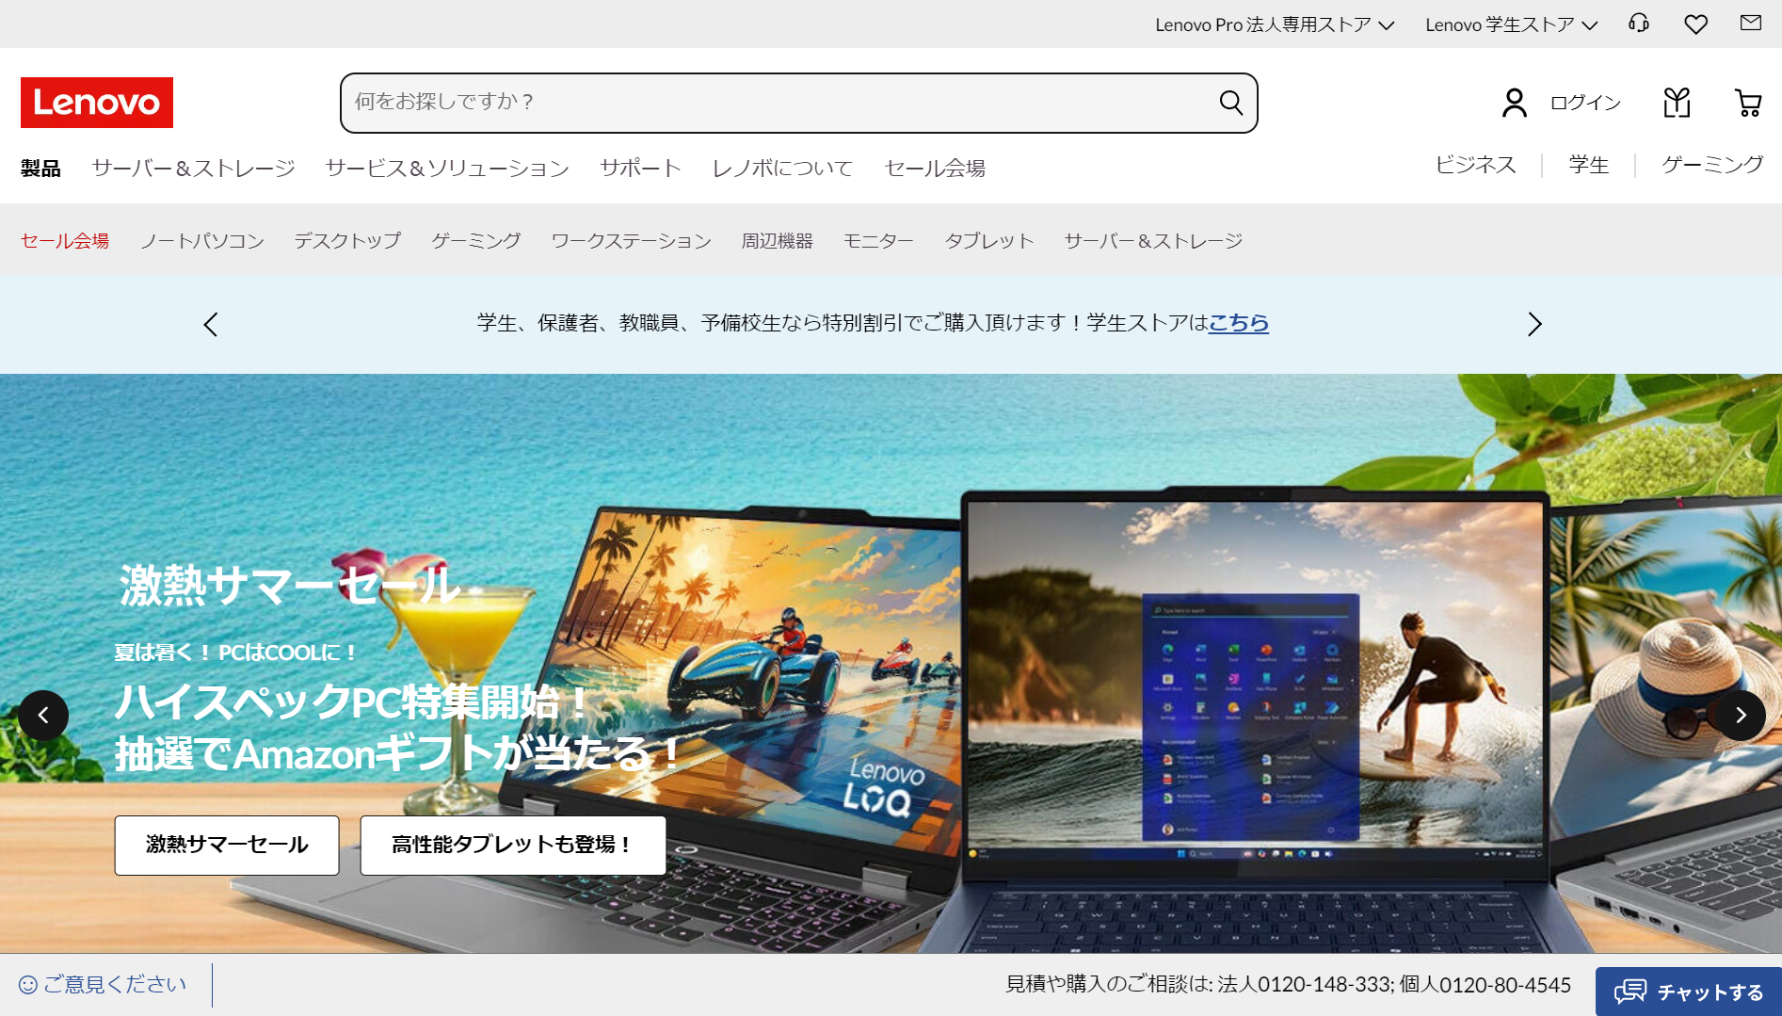Select サーバー&ストレージ in sub-navigation

1153,241
